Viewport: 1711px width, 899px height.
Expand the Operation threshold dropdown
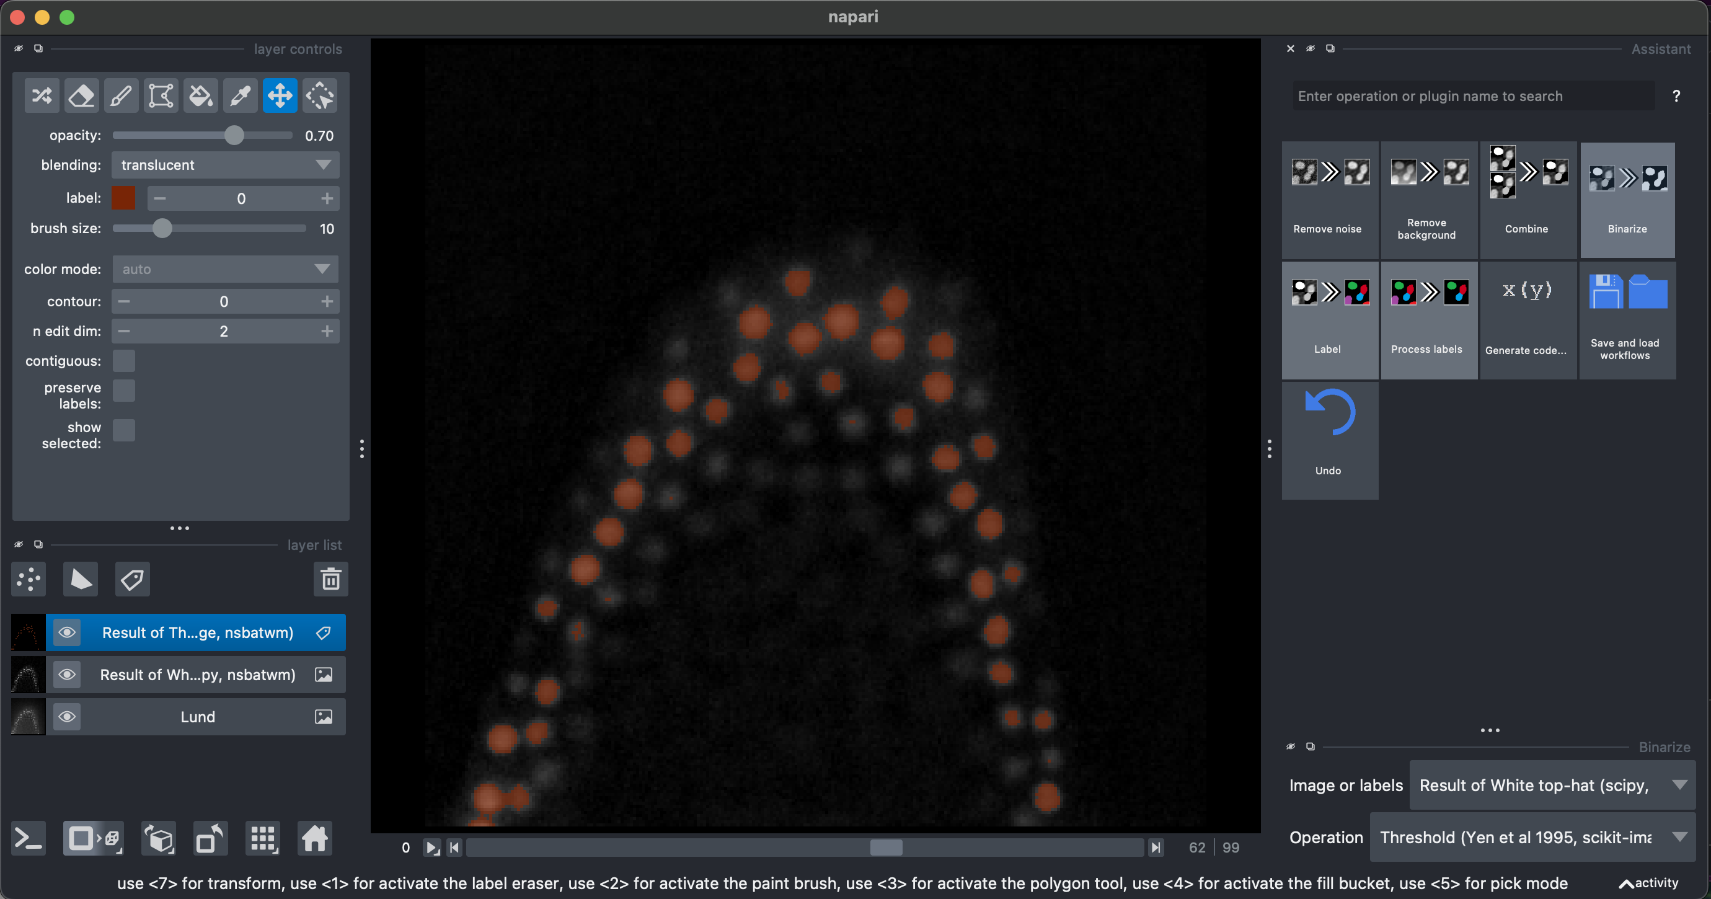coord(1532,837)
